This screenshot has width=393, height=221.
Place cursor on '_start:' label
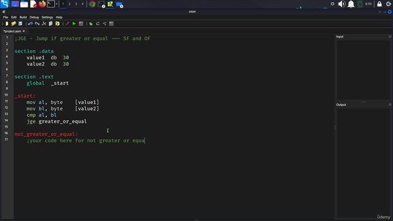click(25, 96)
